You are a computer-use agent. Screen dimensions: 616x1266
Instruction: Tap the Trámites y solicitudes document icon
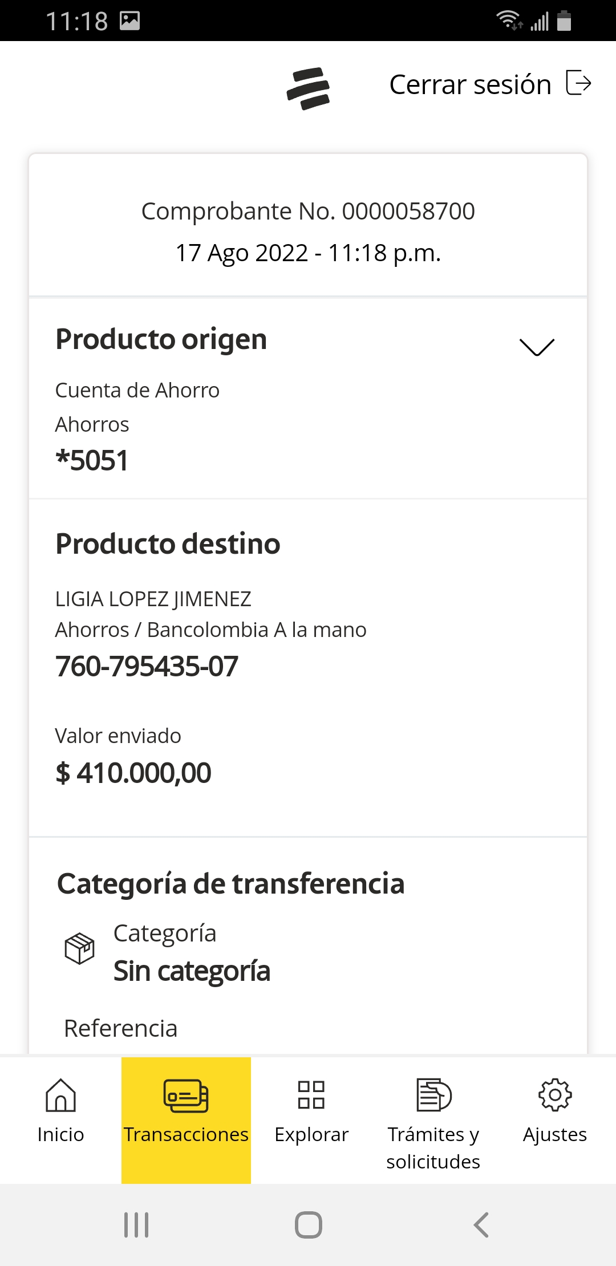(433, 1095)
